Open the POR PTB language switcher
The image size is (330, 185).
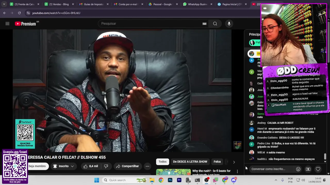tap(290, 180)
